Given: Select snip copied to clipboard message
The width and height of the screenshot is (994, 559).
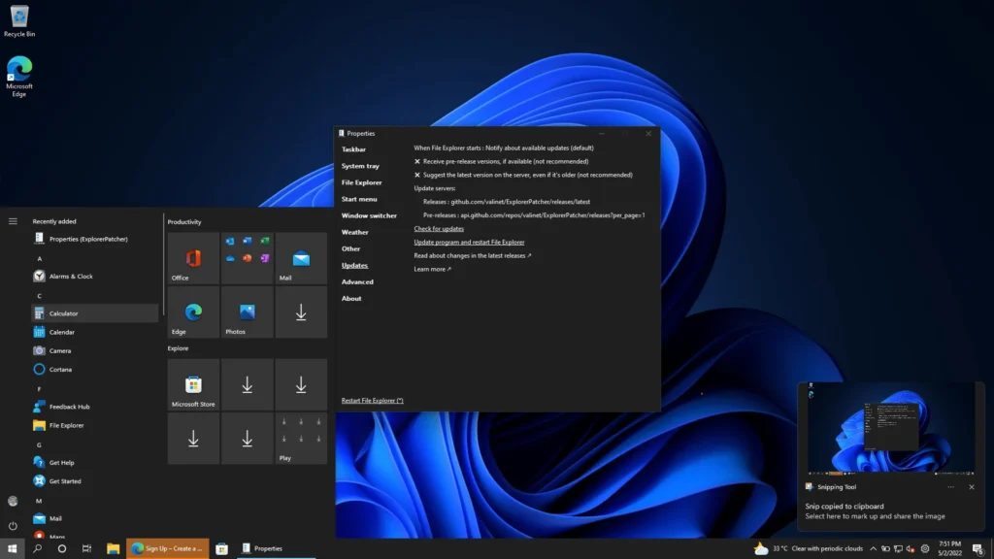Looking at the screenshot, I should (844, 507).
